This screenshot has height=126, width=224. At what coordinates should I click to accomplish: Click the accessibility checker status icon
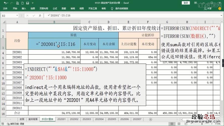[8, 124]
